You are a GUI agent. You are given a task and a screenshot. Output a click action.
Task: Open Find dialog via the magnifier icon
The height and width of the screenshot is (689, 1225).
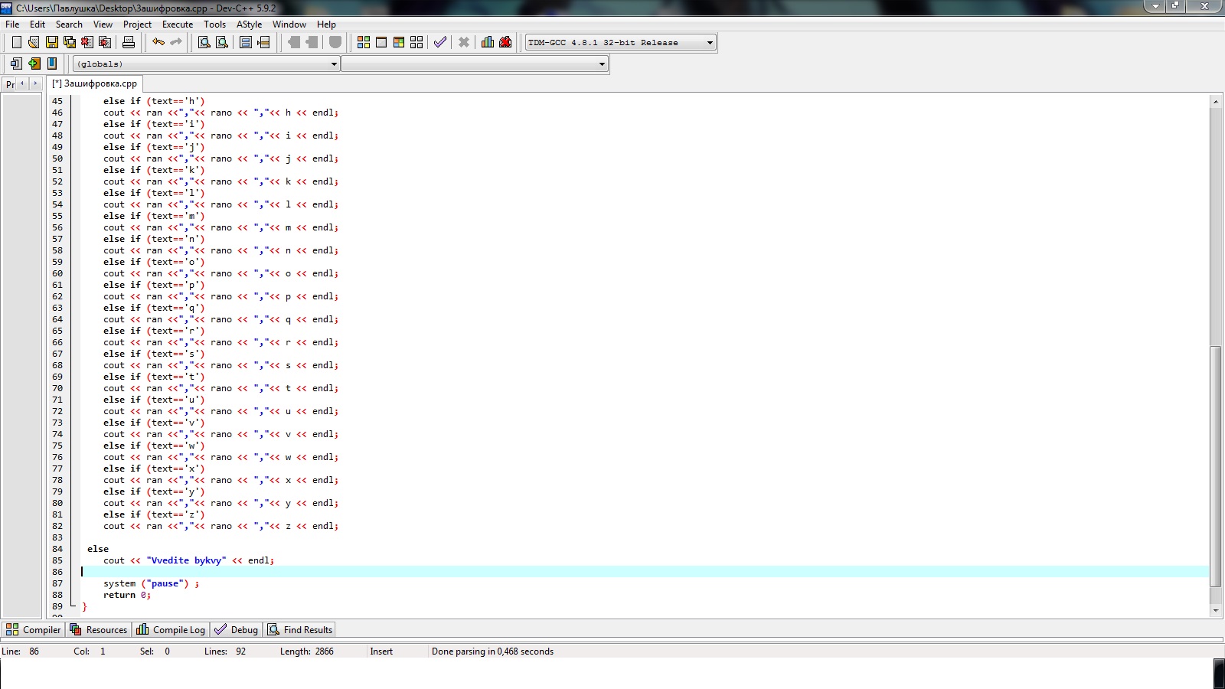coord(204,42)
